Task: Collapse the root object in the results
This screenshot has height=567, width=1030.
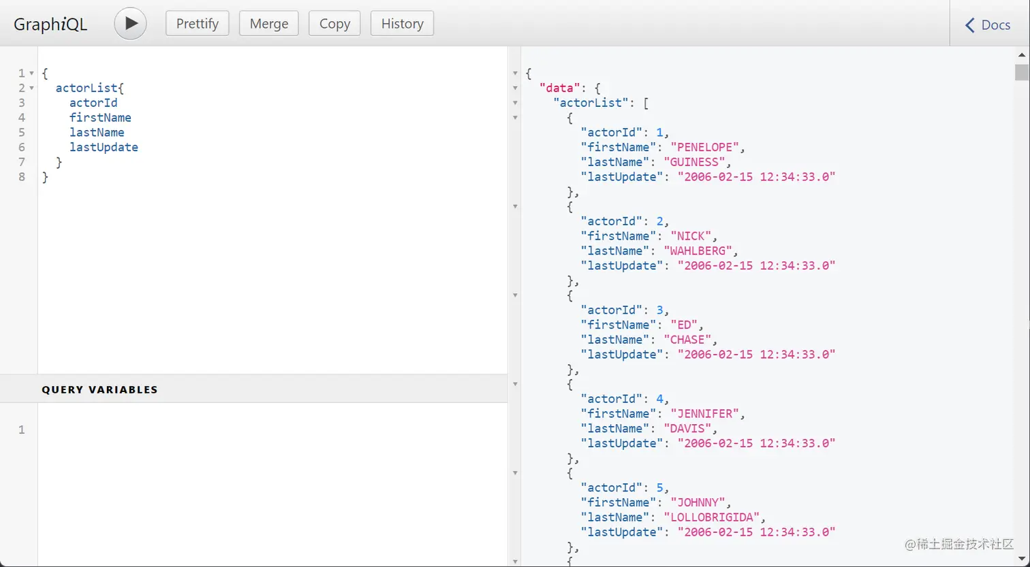Action: (515, 74)
